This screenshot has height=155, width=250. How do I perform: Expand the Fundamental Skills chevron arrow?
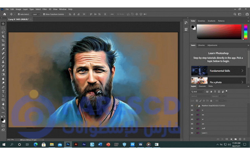242,71
